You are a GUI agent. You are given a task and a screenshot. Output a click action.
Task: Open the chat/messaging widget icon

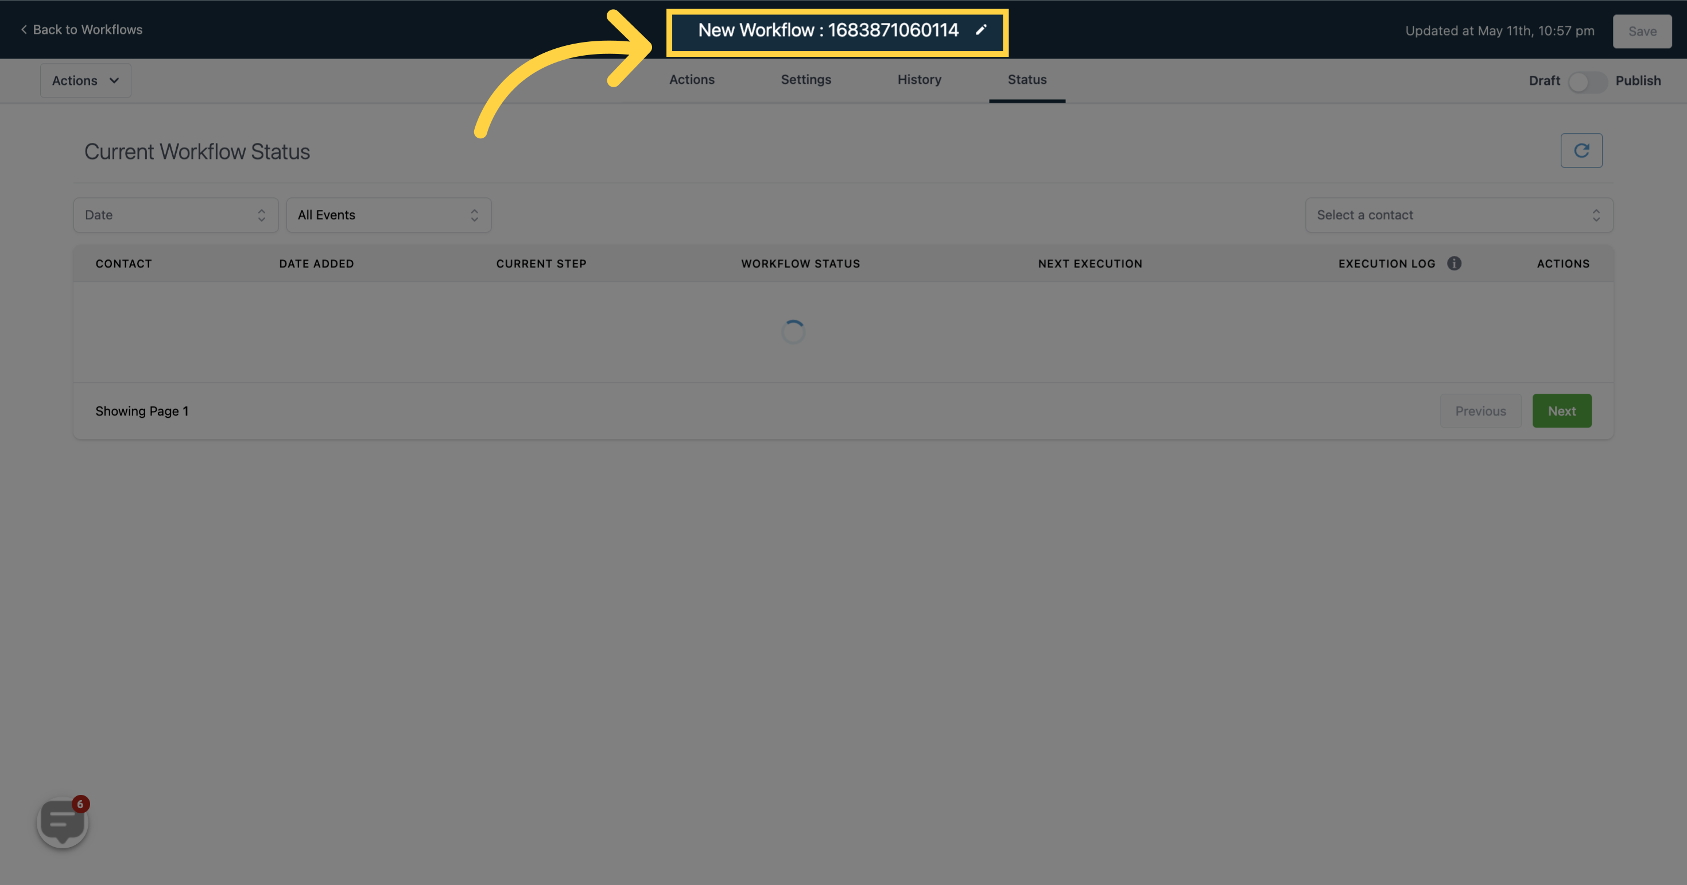click(63, 824)
